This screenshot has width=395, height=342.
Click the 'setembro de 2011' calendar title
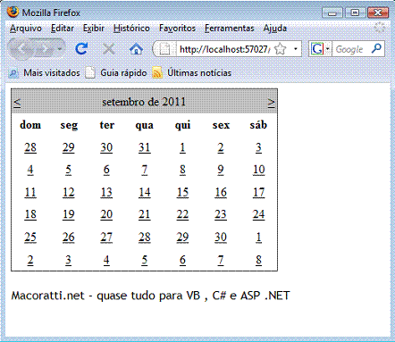click(144, 102)
